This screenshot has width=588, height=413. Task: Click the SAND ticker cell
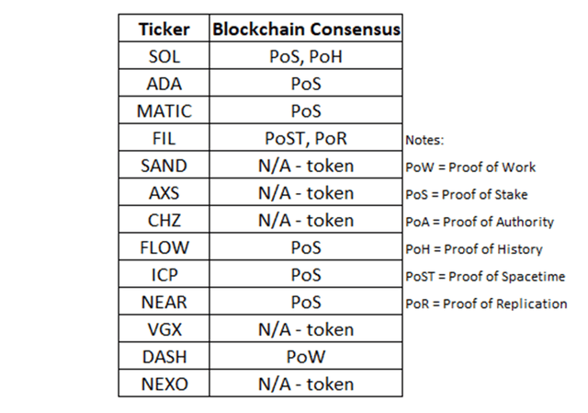[x=164, y=166]
